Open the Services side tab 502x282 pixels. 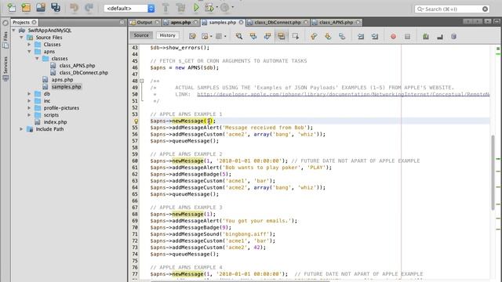pyautogui.click(x=5, y=68)
